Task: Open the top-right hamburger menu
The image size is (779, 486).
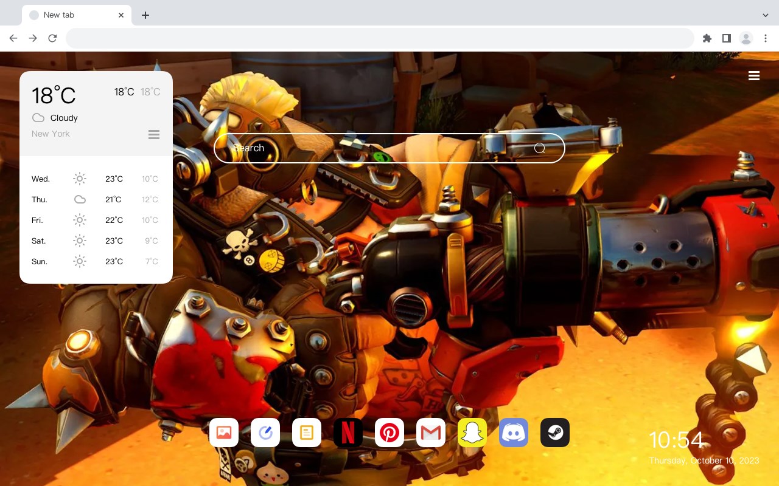Action: pyautogui.click(x=754, y=75)
